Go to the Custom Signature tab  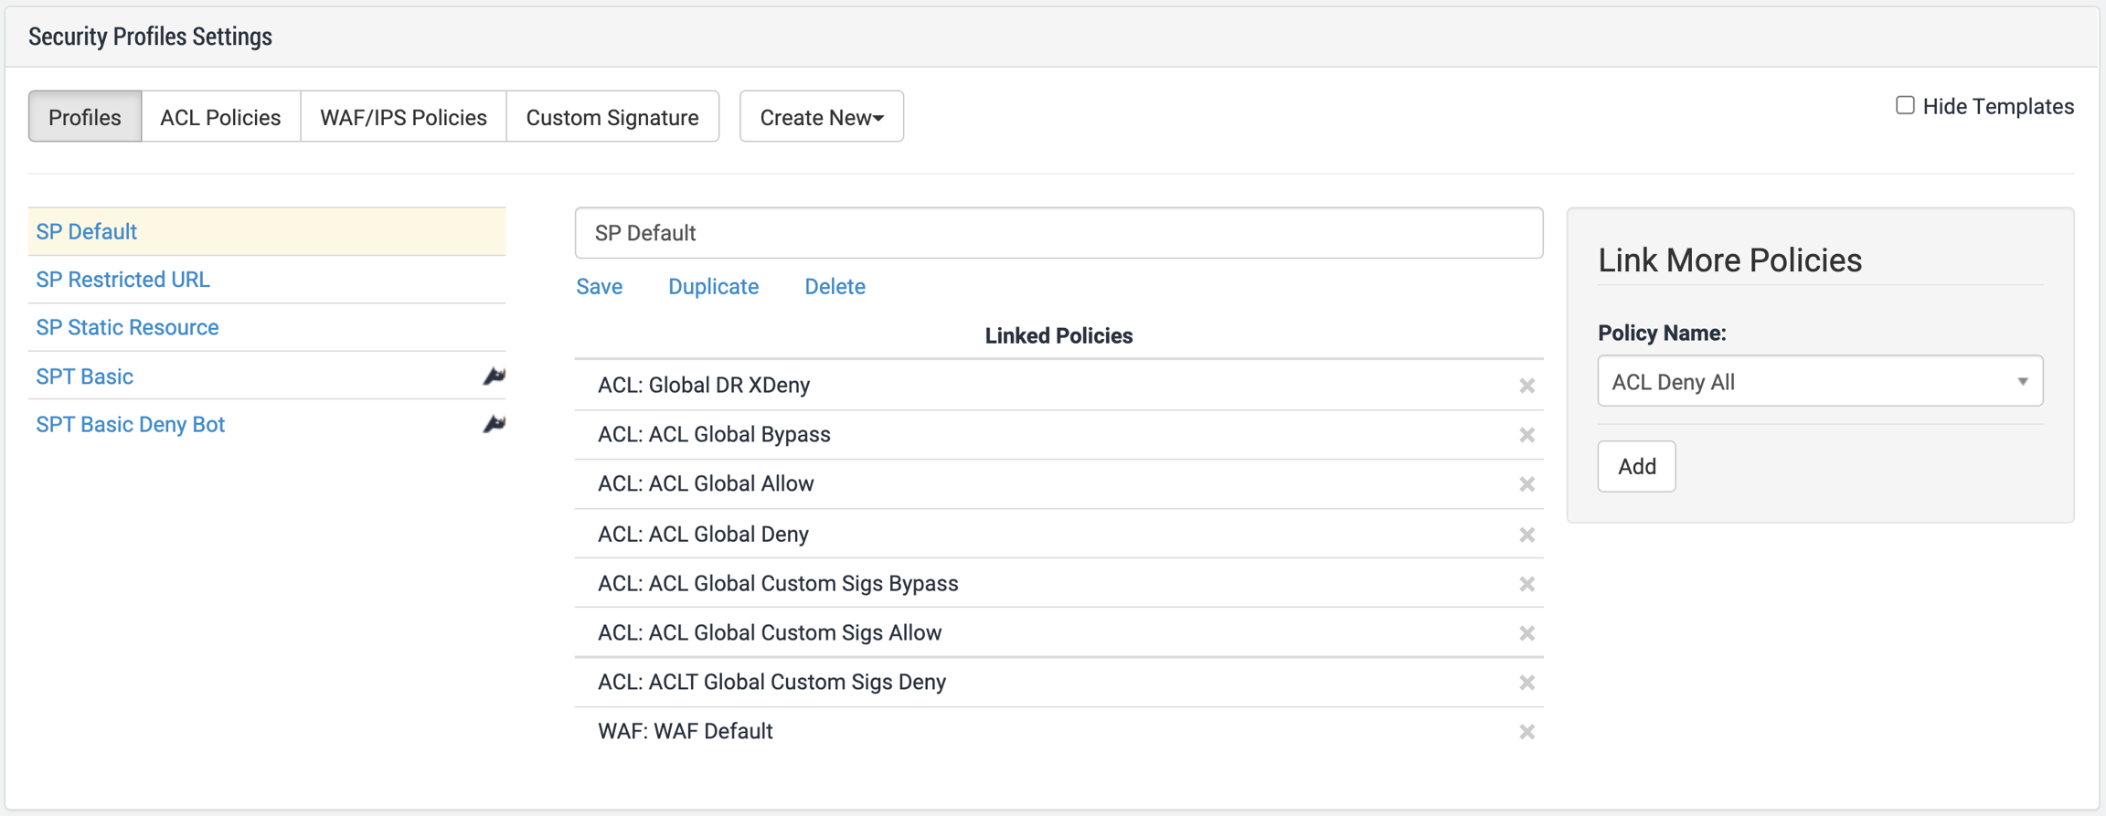[x=612, y=117]
